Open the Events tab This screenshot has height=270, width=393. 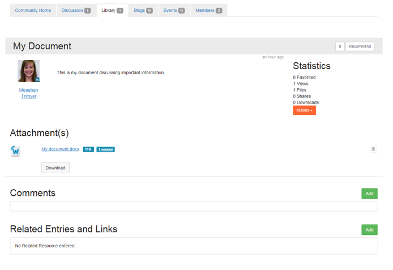(174, 10)
